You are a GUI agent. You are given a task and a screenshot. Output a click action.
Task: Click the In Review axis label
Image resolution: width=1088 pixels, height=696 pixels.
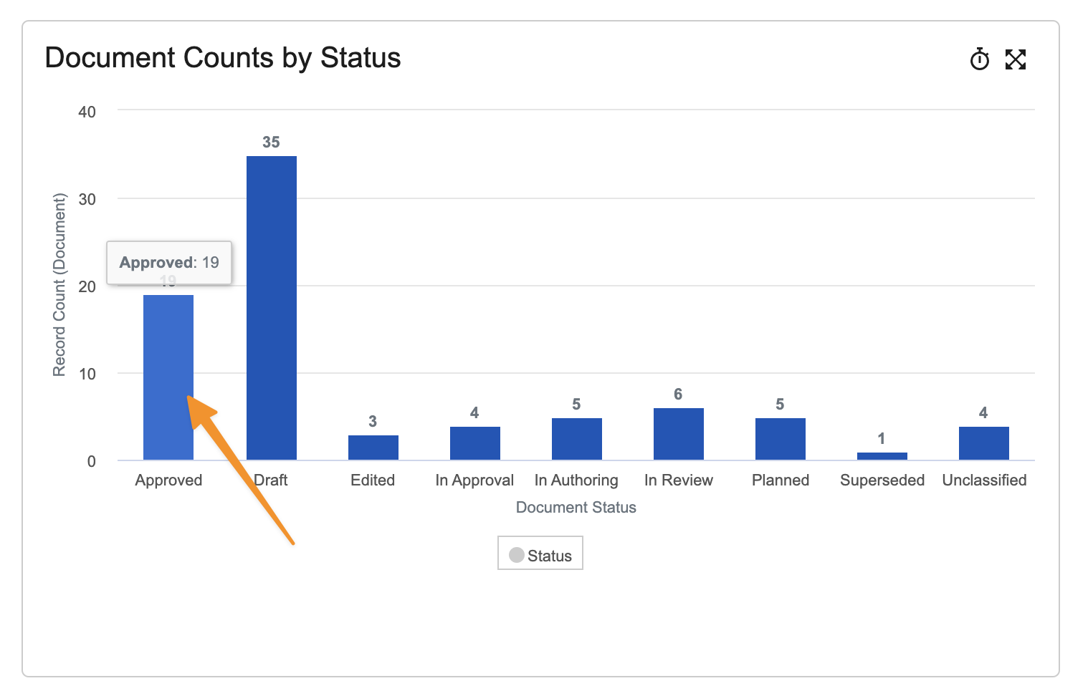pos(678,480)
